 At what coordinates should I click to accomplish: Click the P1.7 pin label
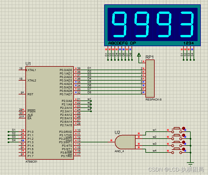(x=30, y=156)
